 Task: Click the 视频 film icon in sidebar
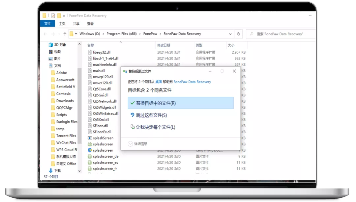click(51, 52)
